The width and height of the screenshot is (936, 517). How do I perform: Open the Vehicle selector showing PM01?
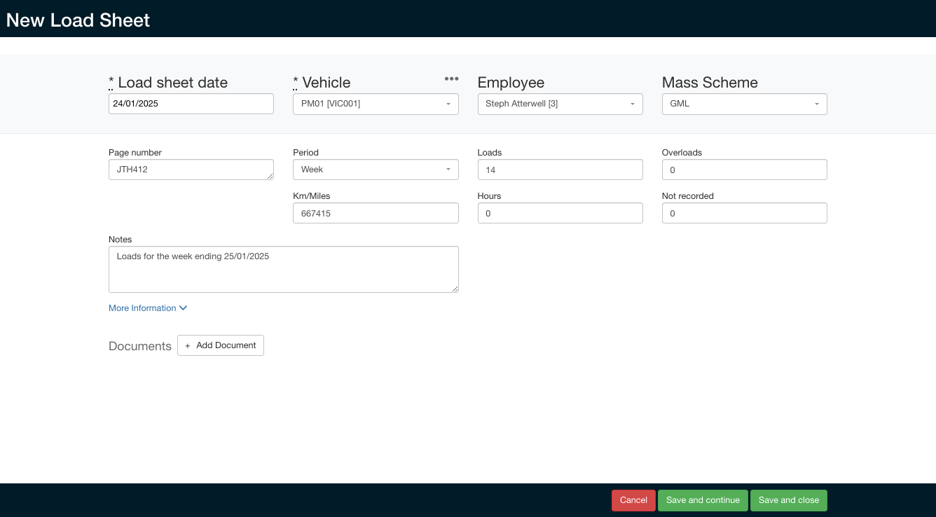(x=376, y=104)
